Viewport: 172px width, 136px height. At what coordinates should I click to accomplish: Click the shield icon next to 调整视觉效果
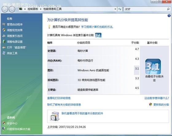click(4, 30)
